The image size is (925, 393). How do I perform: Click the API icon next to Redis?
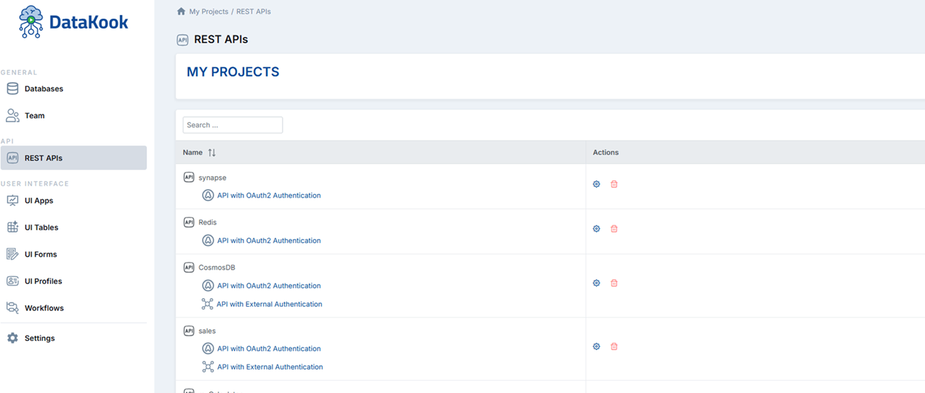pos(188,222)
